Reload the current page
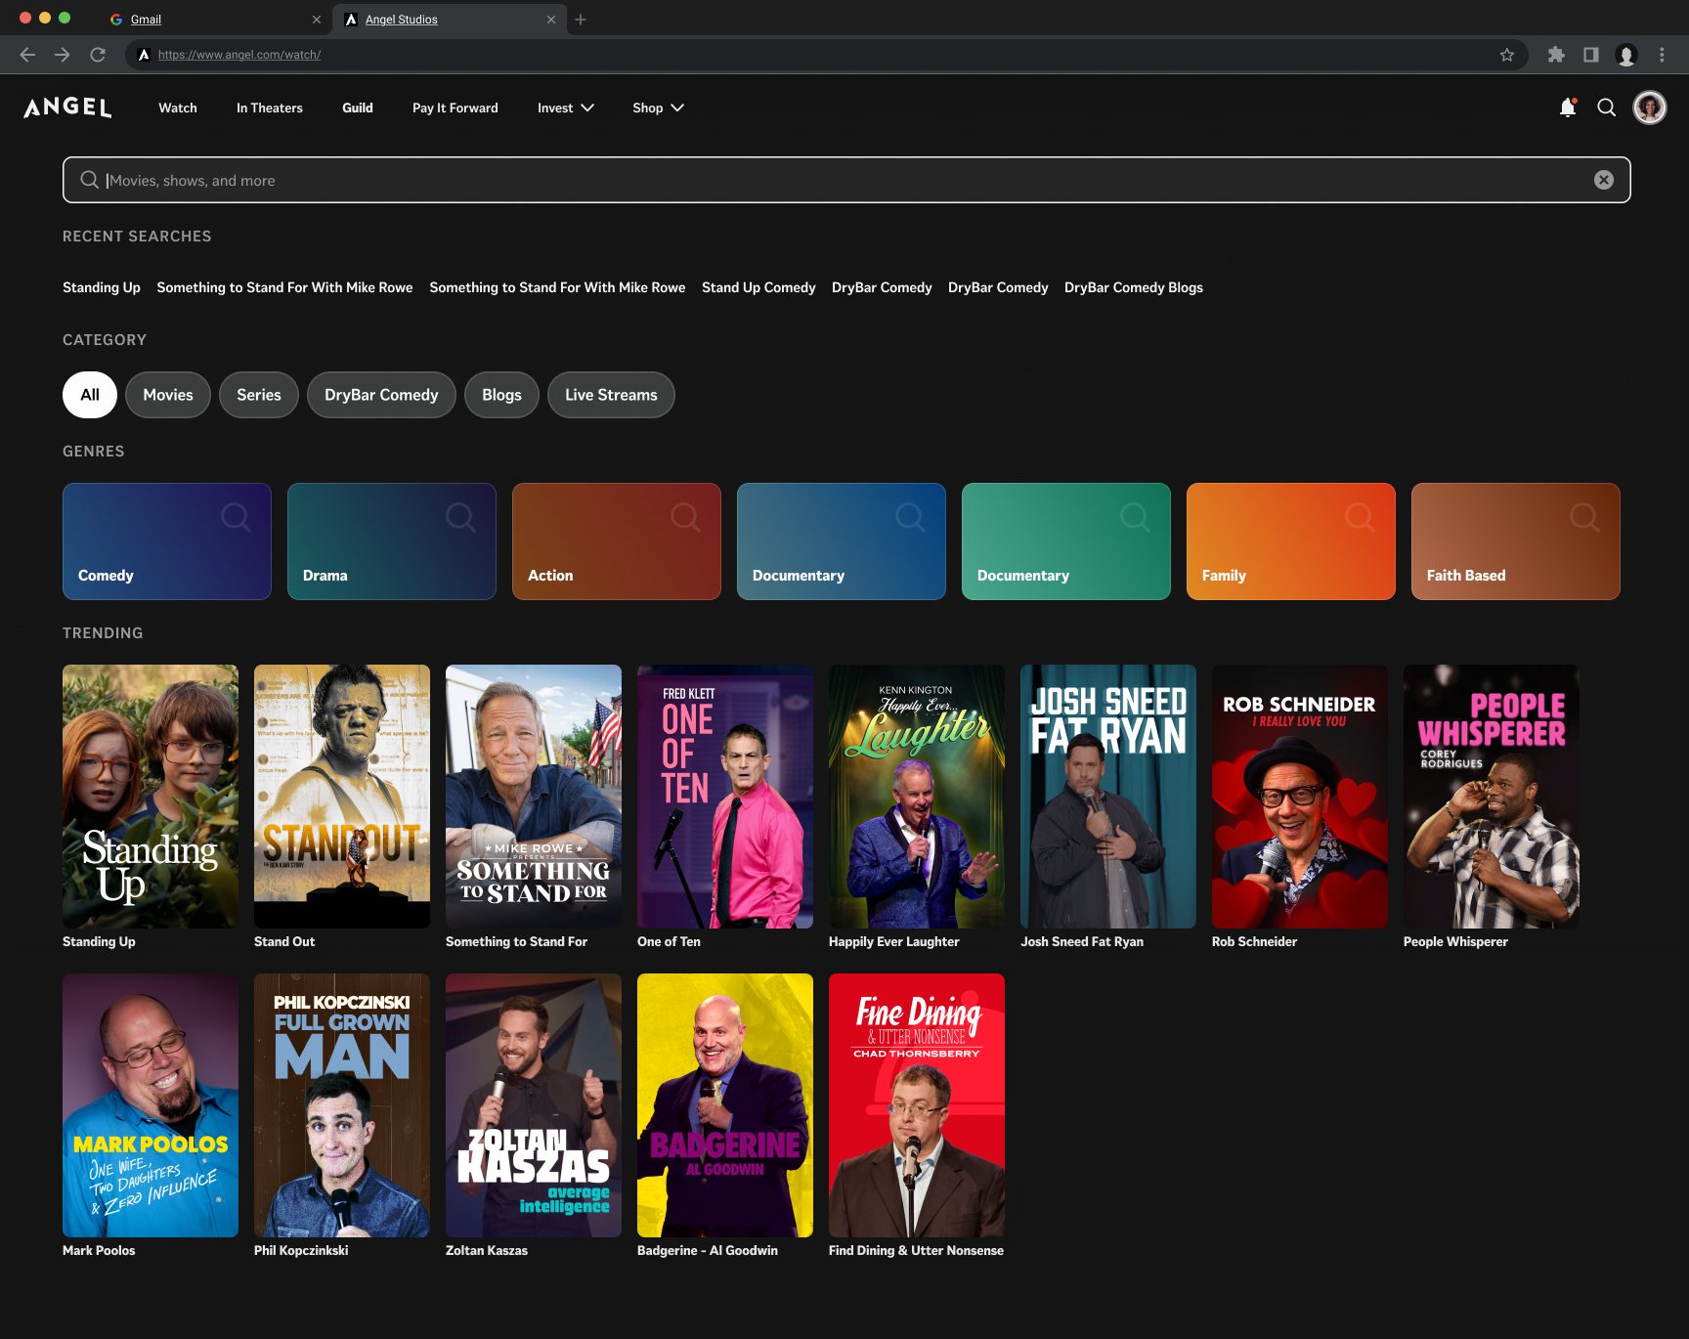Image resolution: width=1689 pixels, height=1339 pixels. 98,55
